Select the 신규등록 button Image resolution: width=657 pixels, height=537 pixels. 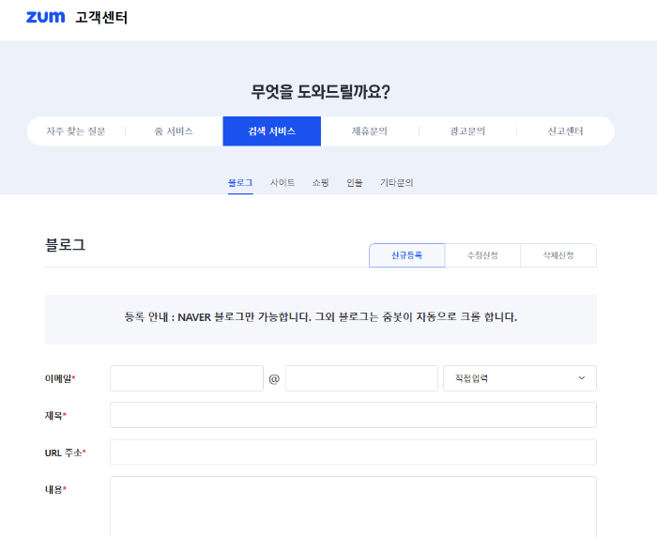click(x=406, y=255)
